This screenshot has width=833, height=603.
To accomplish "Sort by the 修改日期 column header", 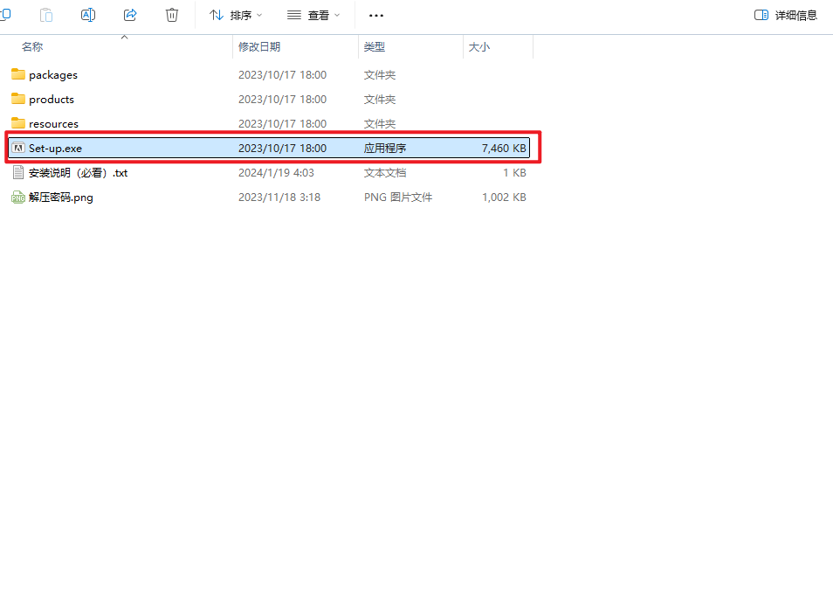I will click(x=259, y=47).
